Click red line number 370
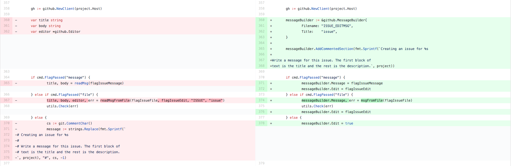 click(7, 123)
